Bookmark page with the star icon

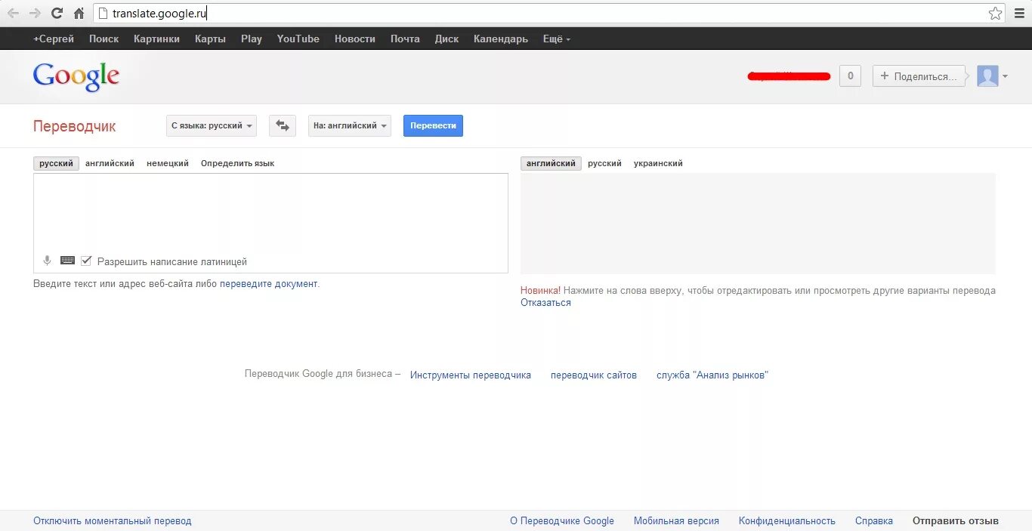[996, 14]
